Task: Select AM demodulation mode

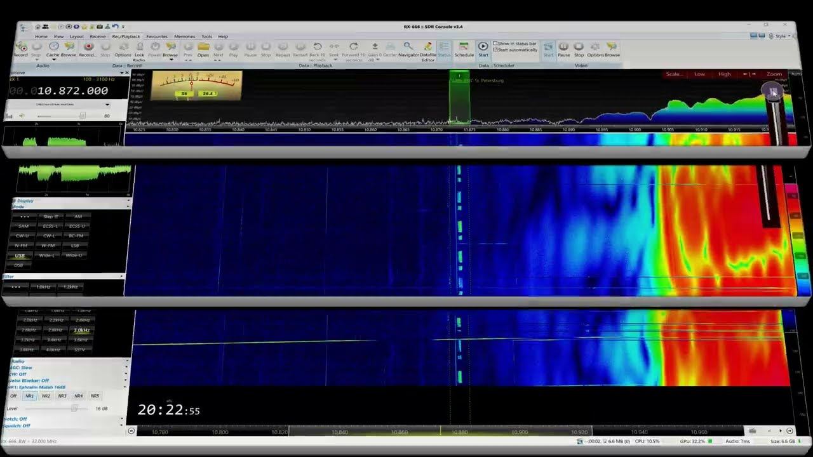Action: pyautogui.click(x=78, y=216)
